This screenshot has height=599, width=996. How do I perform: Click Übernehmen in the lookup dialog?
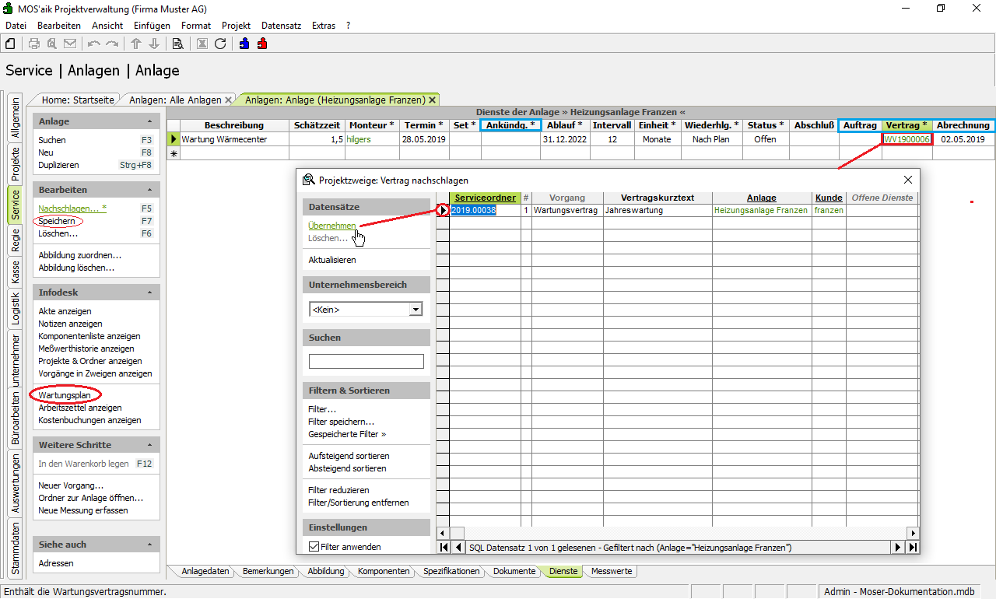[331, 226]
